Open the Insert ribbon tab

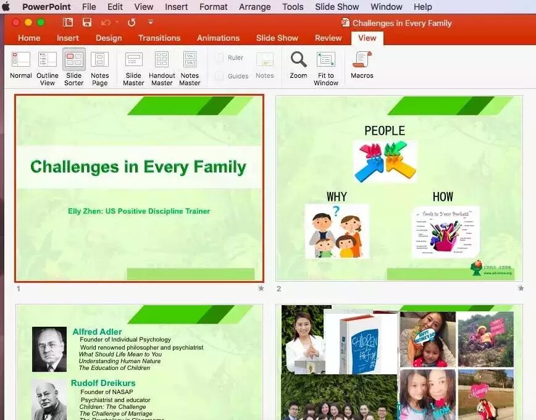(x=68, y=38)
